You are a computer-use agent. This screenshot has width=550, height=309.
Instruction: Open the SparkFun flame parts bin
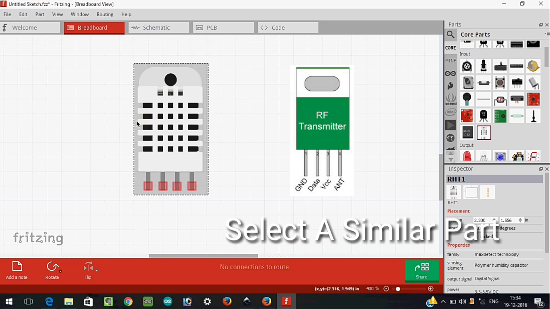point(450,86)
